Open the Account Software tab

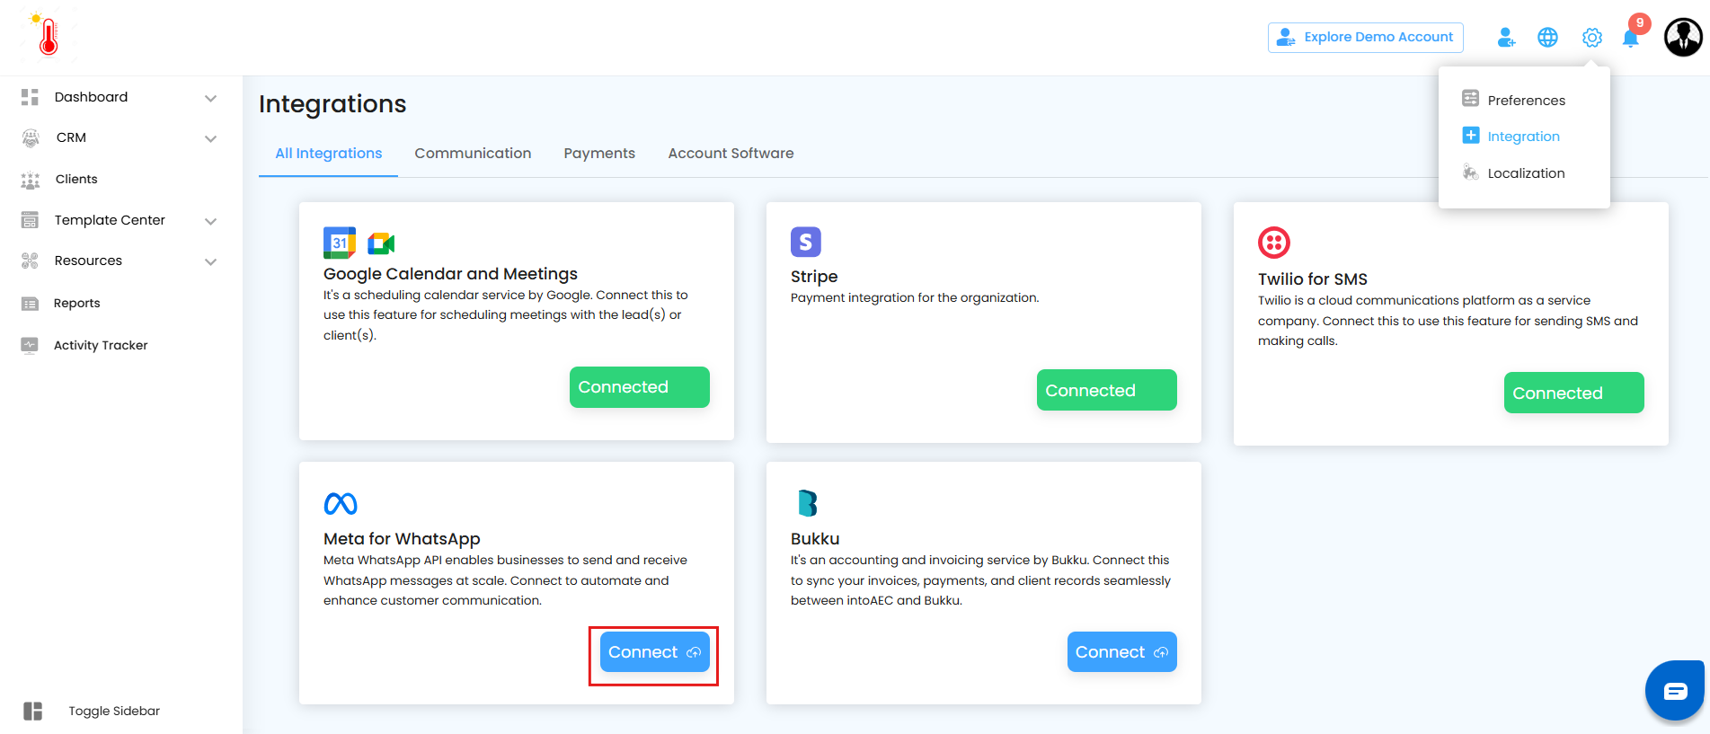(731, 154)
